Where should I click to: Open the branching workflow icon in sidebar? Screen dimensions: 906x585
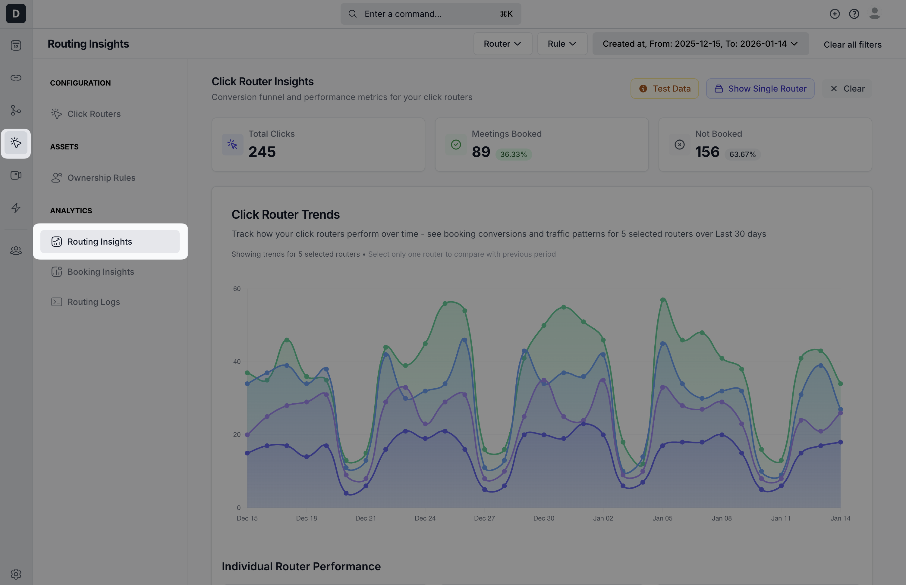pyautogui.click(x=16, y=111)
